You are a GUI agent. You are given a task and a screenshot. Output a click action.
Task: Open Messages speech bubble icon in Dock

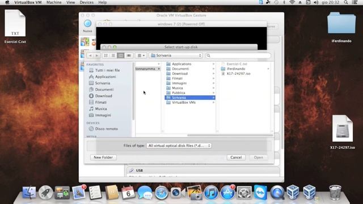click(145, 193)
